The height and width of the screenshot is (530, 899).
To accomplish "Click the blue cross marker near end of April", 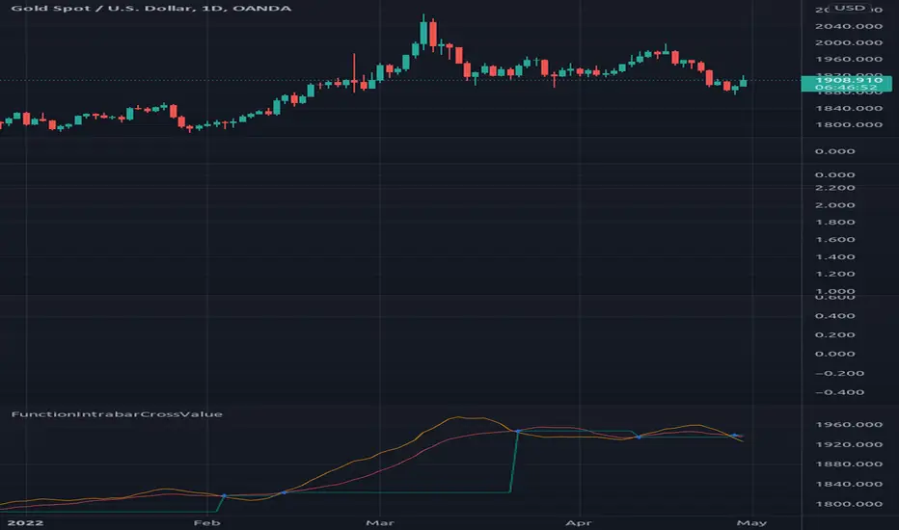I will 734,436.
